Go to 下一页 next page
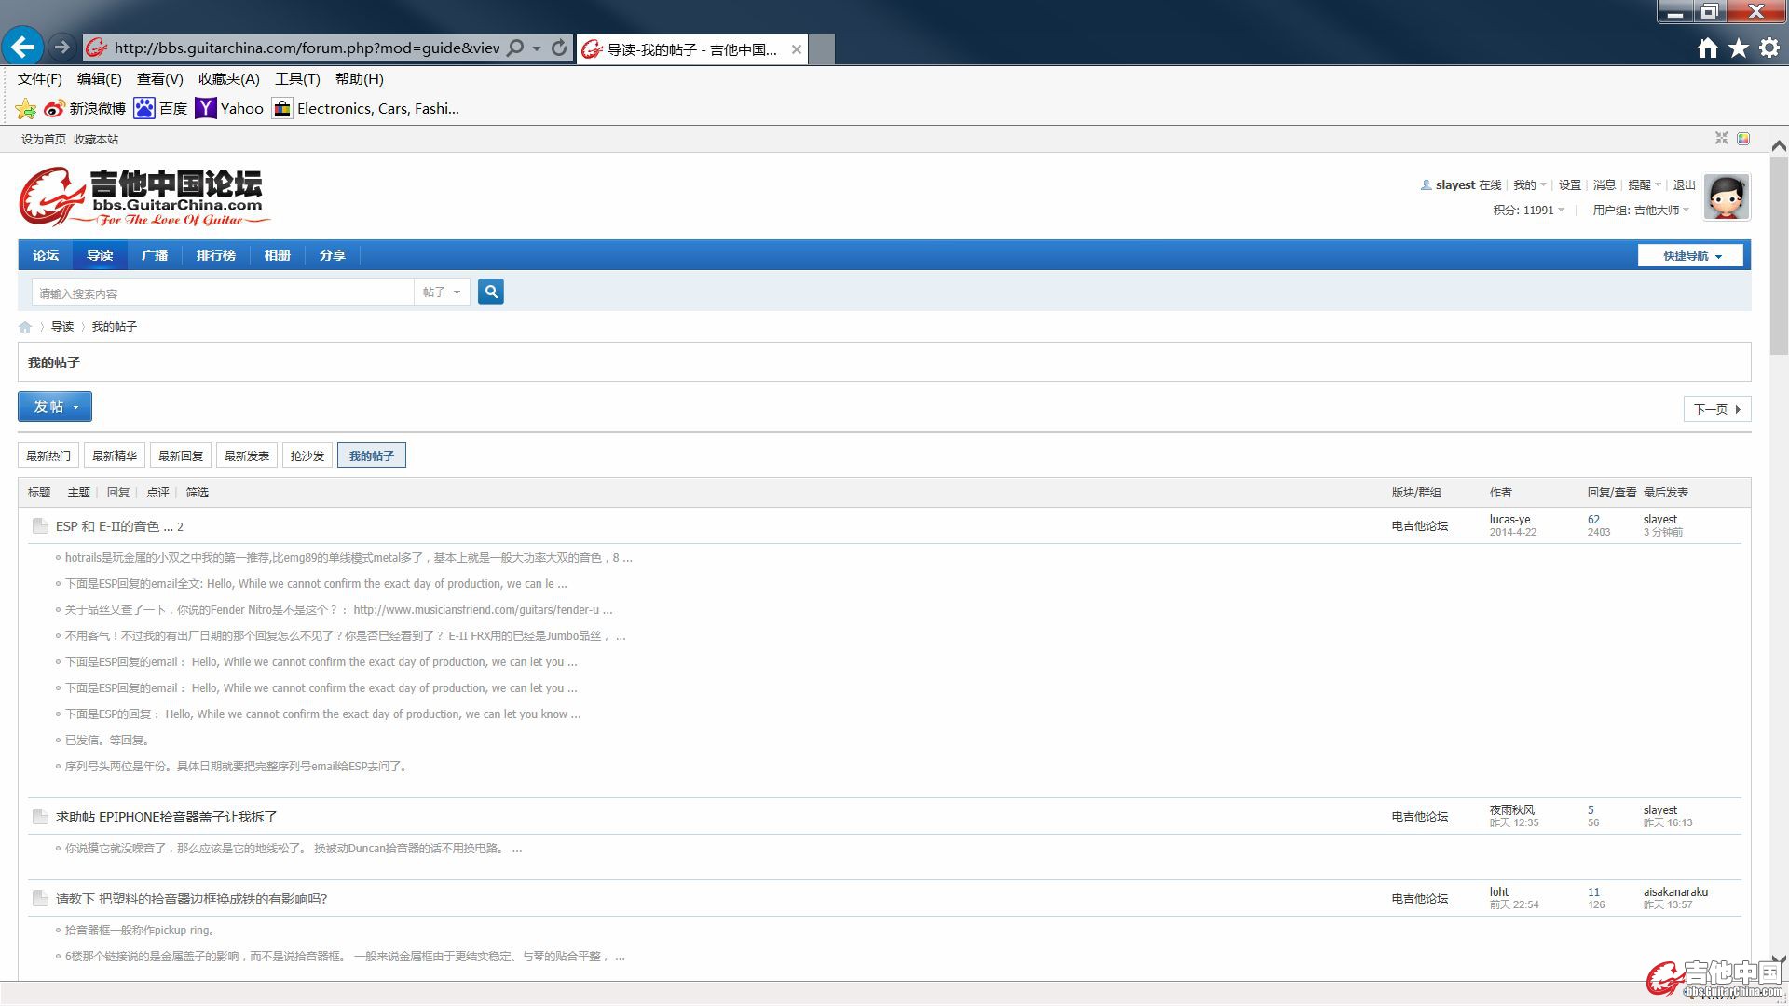The image size is (1789, 1006). tap(1716, 409)
